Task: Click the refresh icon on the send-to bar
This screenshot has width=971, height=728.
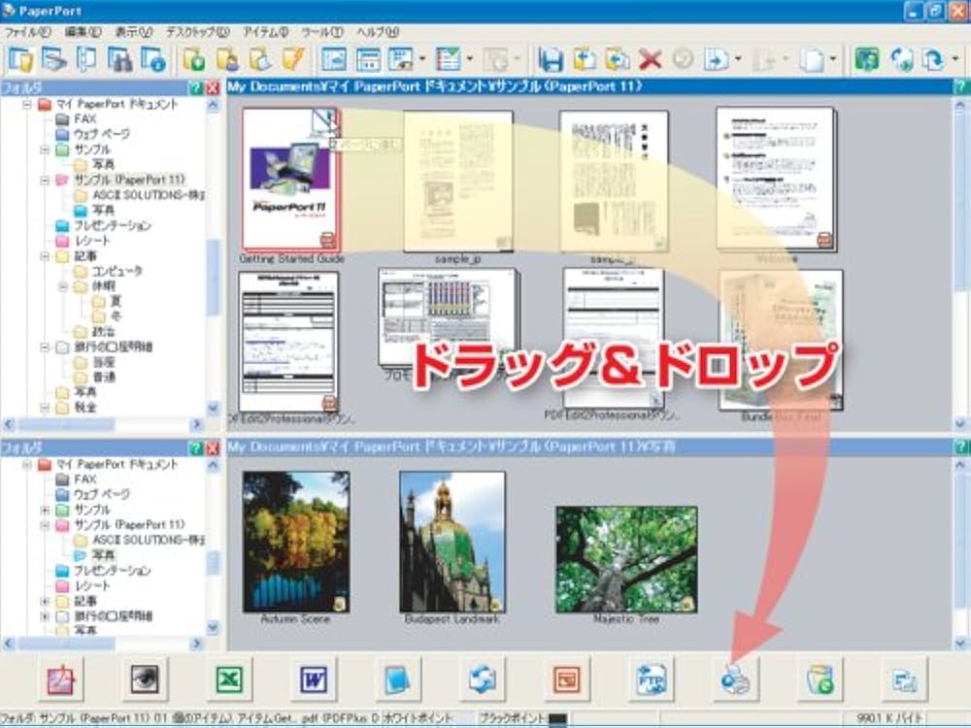Action: (x=483, y=680)
